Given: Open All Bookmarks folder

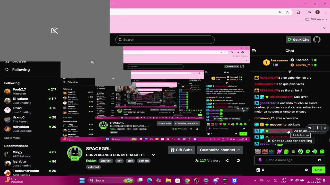Looking at the screenshot, I should point(316,19).
